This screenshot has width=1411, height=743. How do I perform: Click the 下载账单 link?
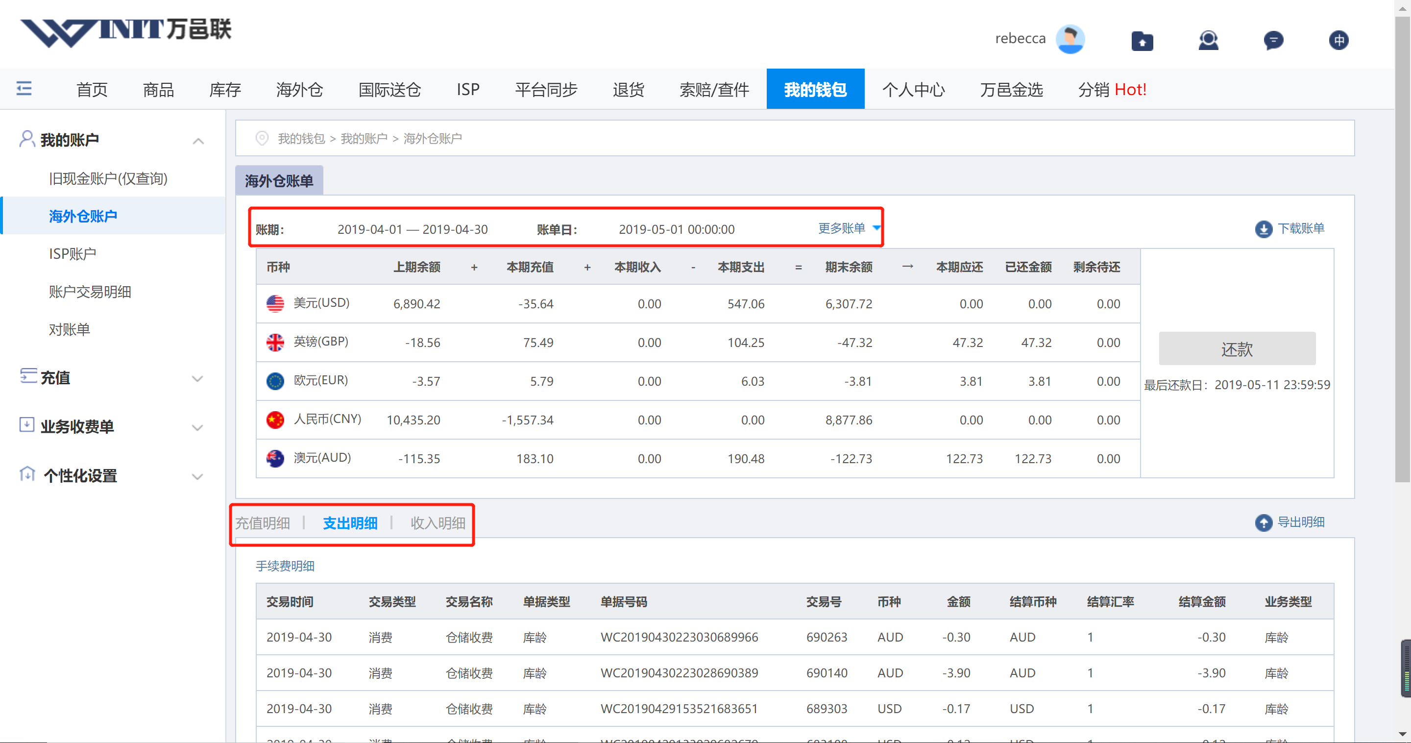tap(1300, 228)
